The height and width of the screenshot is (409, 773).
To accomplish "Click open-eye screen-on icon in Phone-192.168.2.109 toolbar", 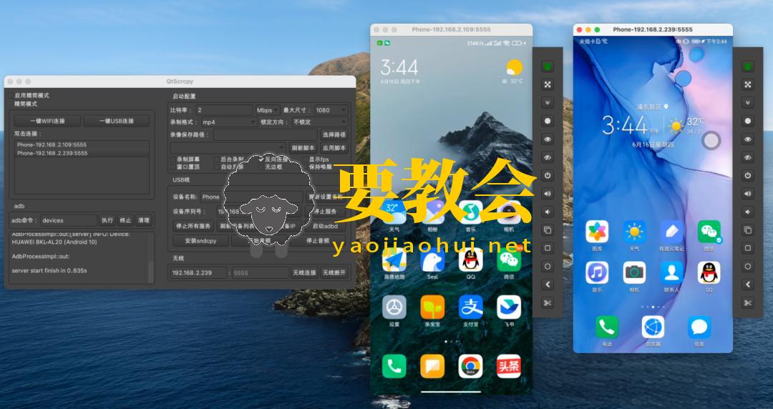I will (548, 139).
